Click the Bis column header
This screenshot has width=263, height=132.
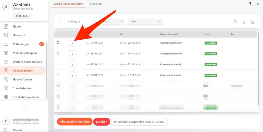(121, 34)
